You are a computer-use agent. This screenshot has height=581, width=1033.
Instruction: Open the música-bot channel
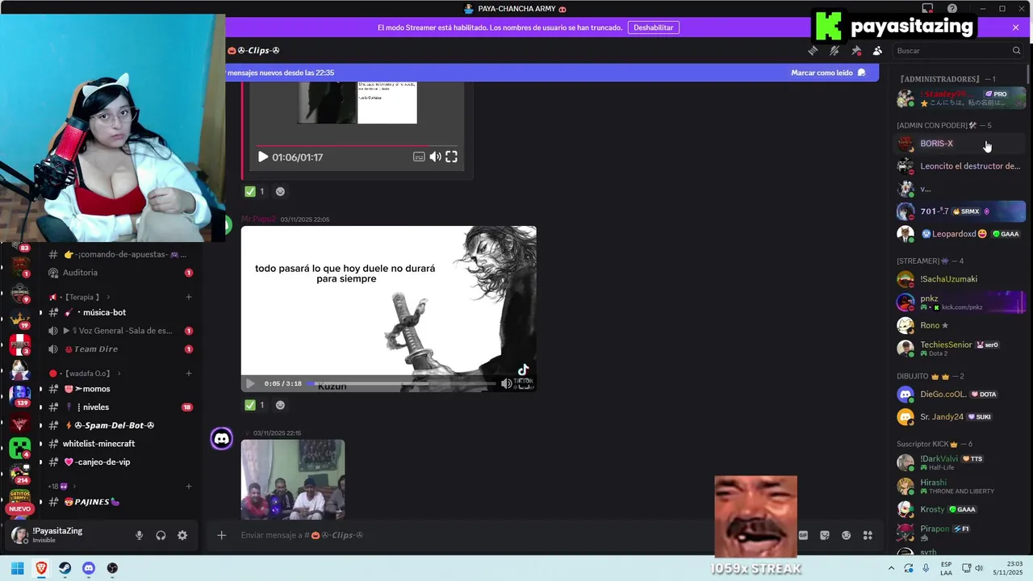point(119,312)
